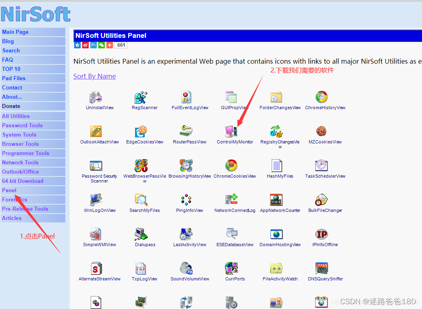Image resolution: width=422 pixels, height=309 pixels.
Task: Click the Sort By Name link
Action: pos(94,77)
